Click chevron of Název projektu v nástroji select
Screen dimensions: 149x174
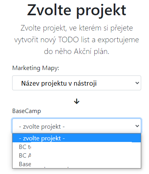137,83
